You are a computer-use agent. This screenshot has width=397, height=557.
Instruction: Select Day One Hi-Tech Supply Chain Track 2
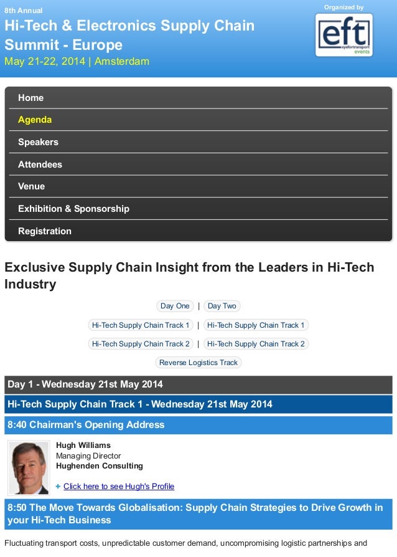(141, 344)
